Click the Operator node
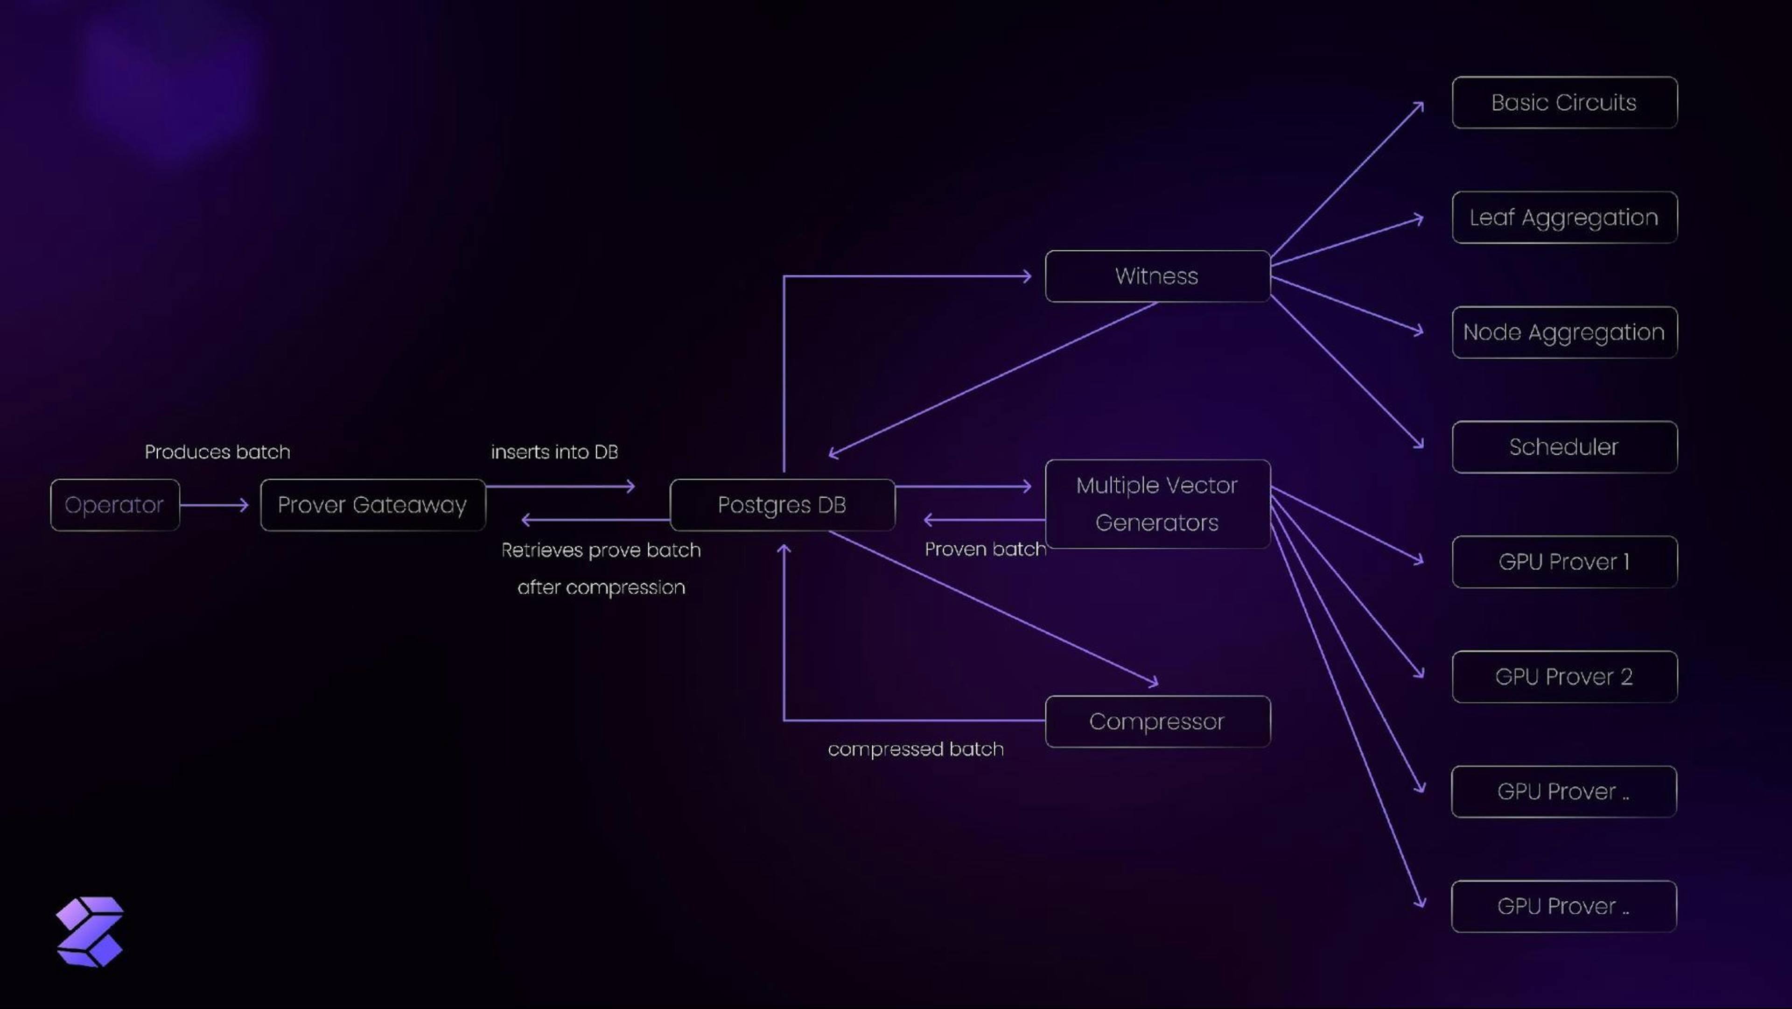 [x=113, y=504]
